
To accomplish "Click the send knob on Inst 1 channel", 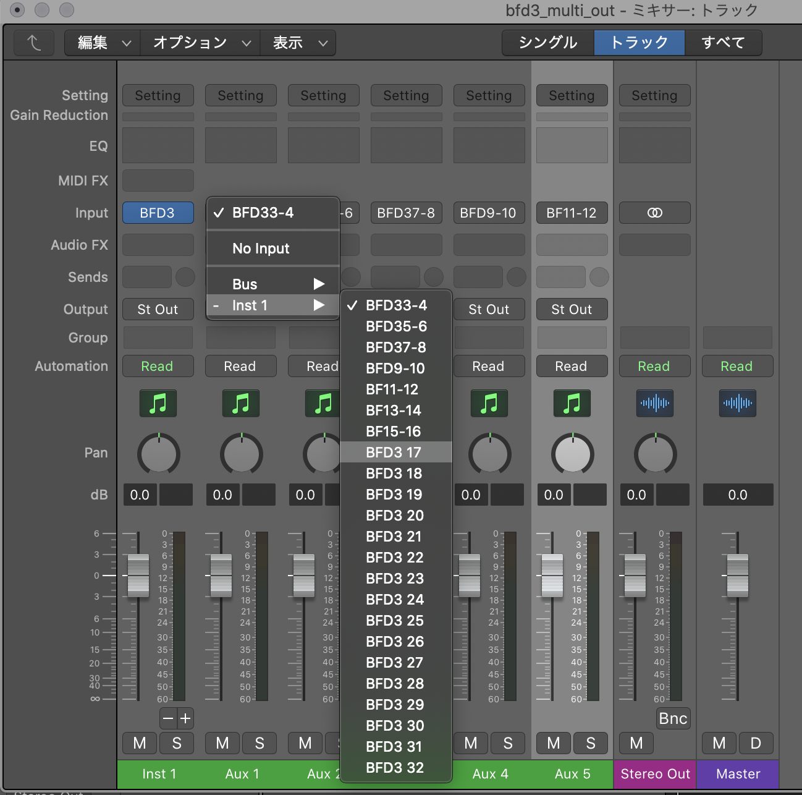I will click(x=185, y=277).
